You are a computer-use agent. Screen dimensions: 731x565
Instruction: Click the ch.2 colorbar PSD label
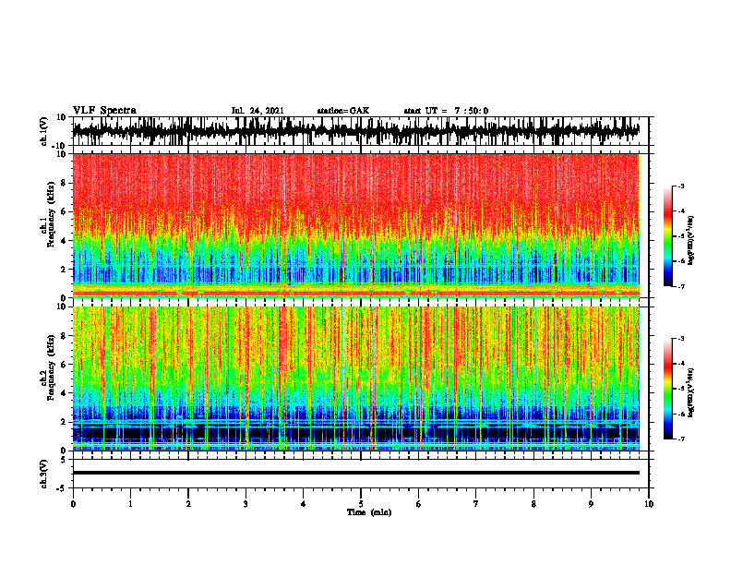pyautogui.click(x=691, y=393)
